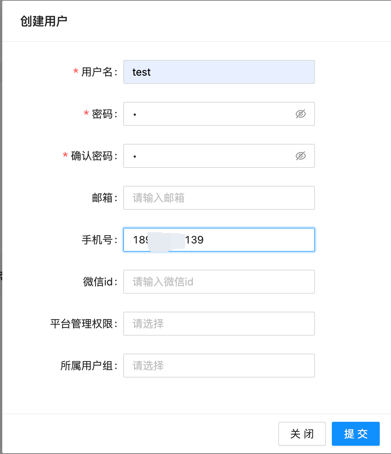This screenshot has width=391, height=454.
Task: Click the 提交 button
Action: (355, 434)
